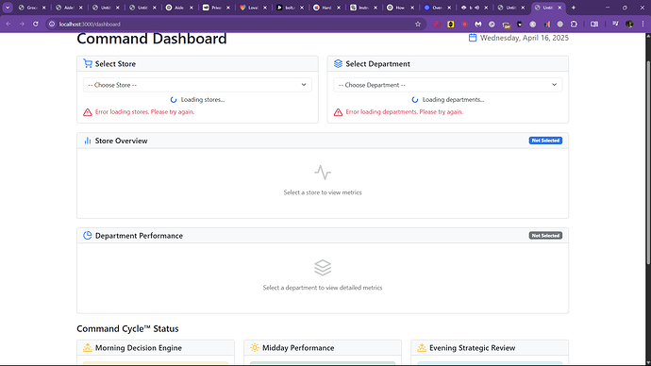Image resolution: width=651 pixels, height=366 pixels.
Task: Open the side panel toggle icon
Action: click(594, 25)
